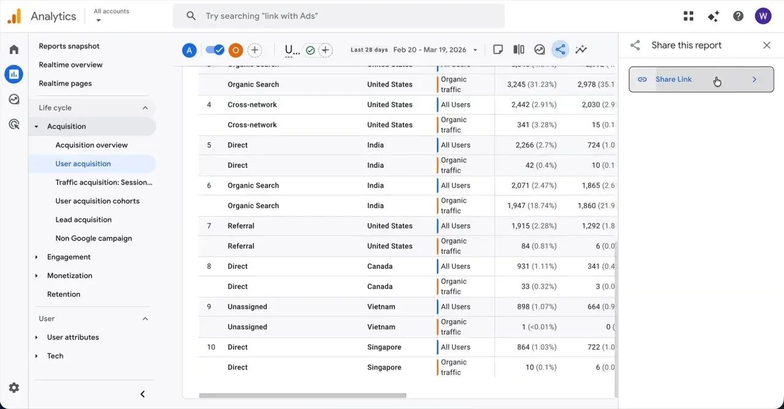Go to Acquisition overview
Viewport: 784px width, 409px height.
click(92, 145)
